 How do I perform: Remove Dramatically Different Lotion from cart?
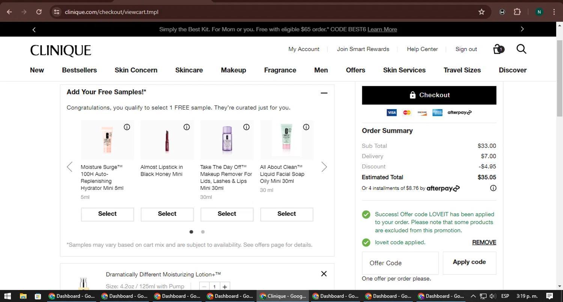[324, 274]
